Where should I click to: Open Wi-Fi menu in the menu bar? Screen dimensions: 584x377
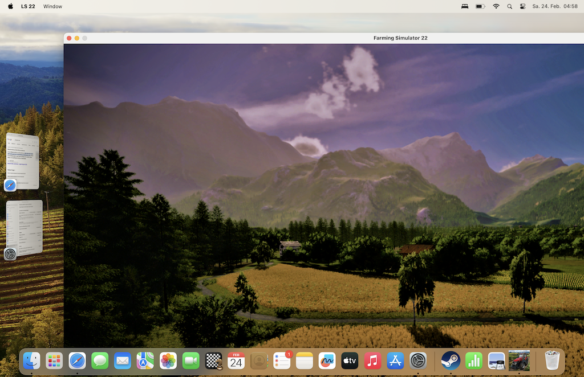(496, 6)
